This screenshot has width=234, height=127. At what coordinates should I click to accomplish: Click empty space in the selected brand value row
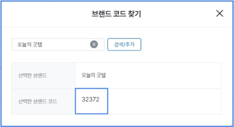coord(163,75)
